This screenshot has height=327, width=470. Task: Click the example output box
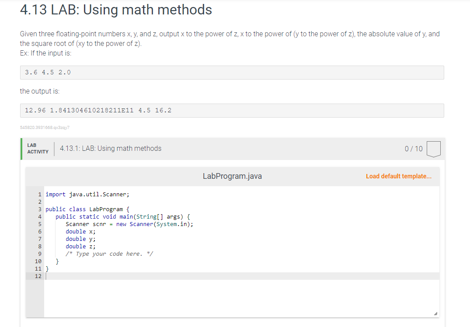(x=232, y=110)
